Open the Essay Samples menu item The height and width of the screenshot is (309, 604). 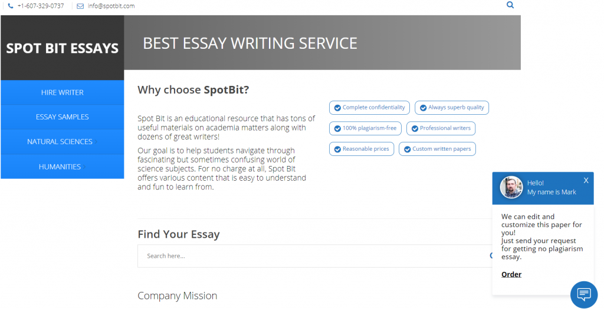(x=63, y=117)
